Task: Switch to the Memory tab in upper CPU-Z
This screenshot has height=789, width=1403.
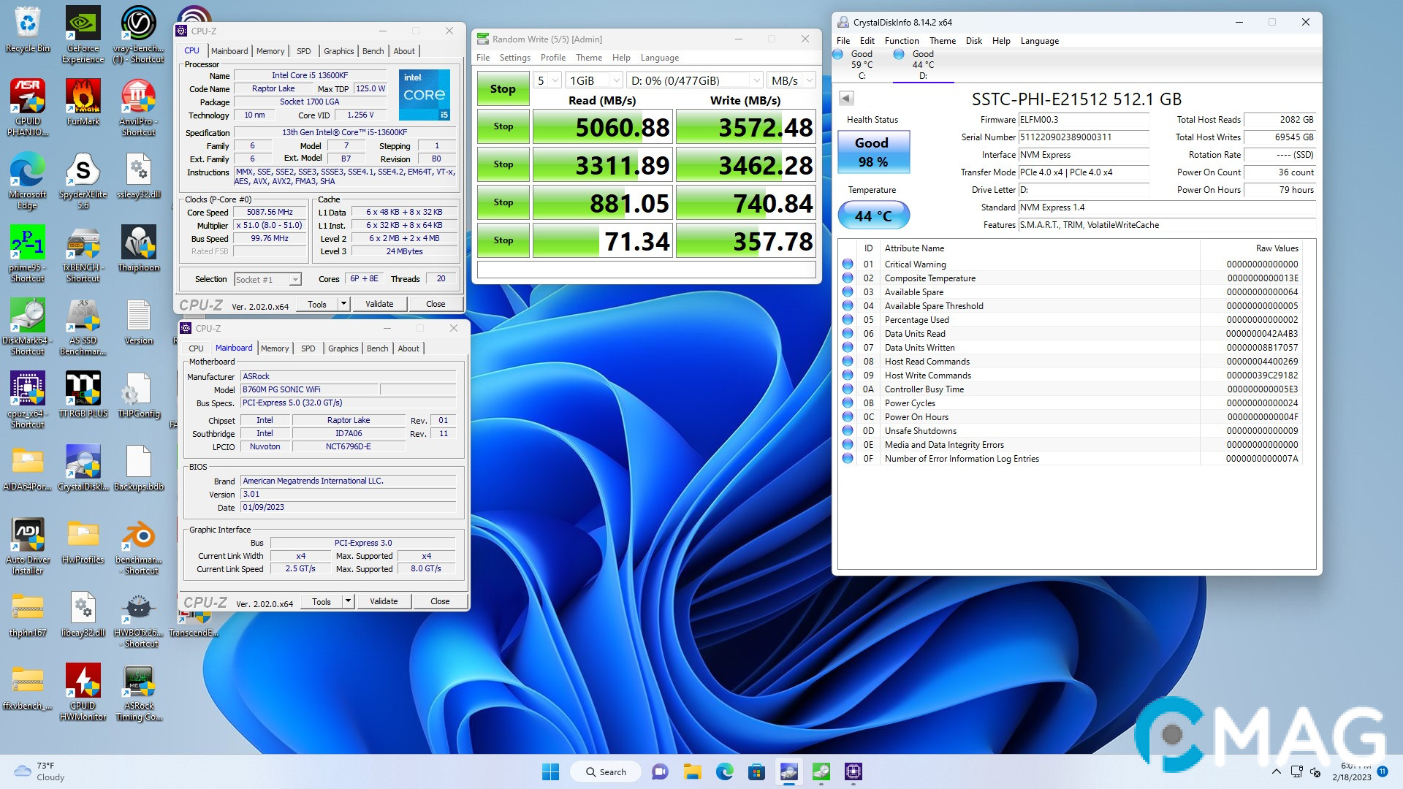Action: pos(270,51)
